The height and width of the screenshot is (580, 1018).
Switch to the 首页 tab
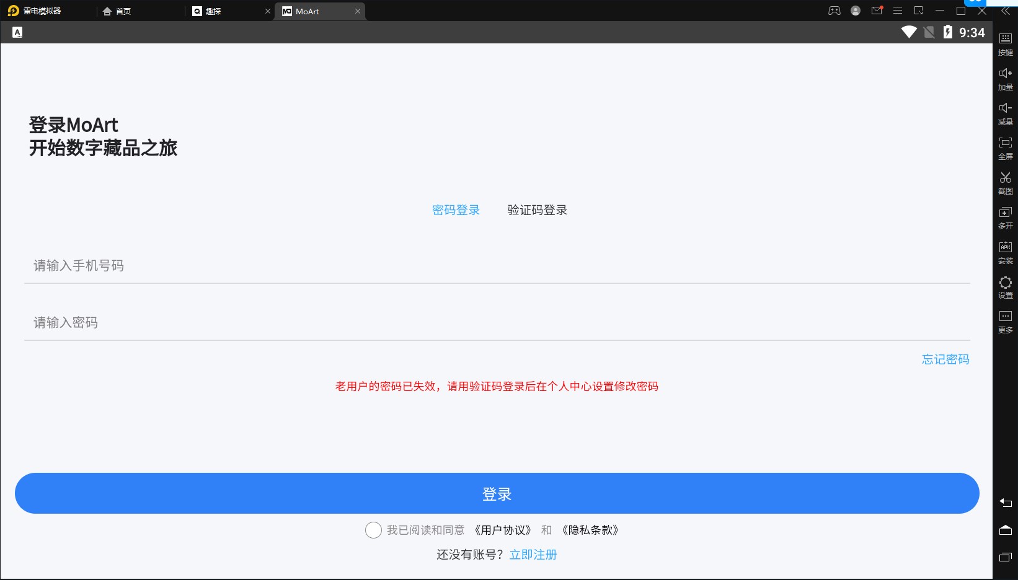pos(117,11)
